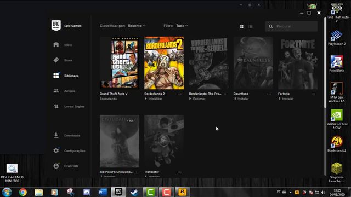Open Grand Theft Auto V desktop shortcut
The width and height of the screenshot is (351, 197).
pos(337,13)
